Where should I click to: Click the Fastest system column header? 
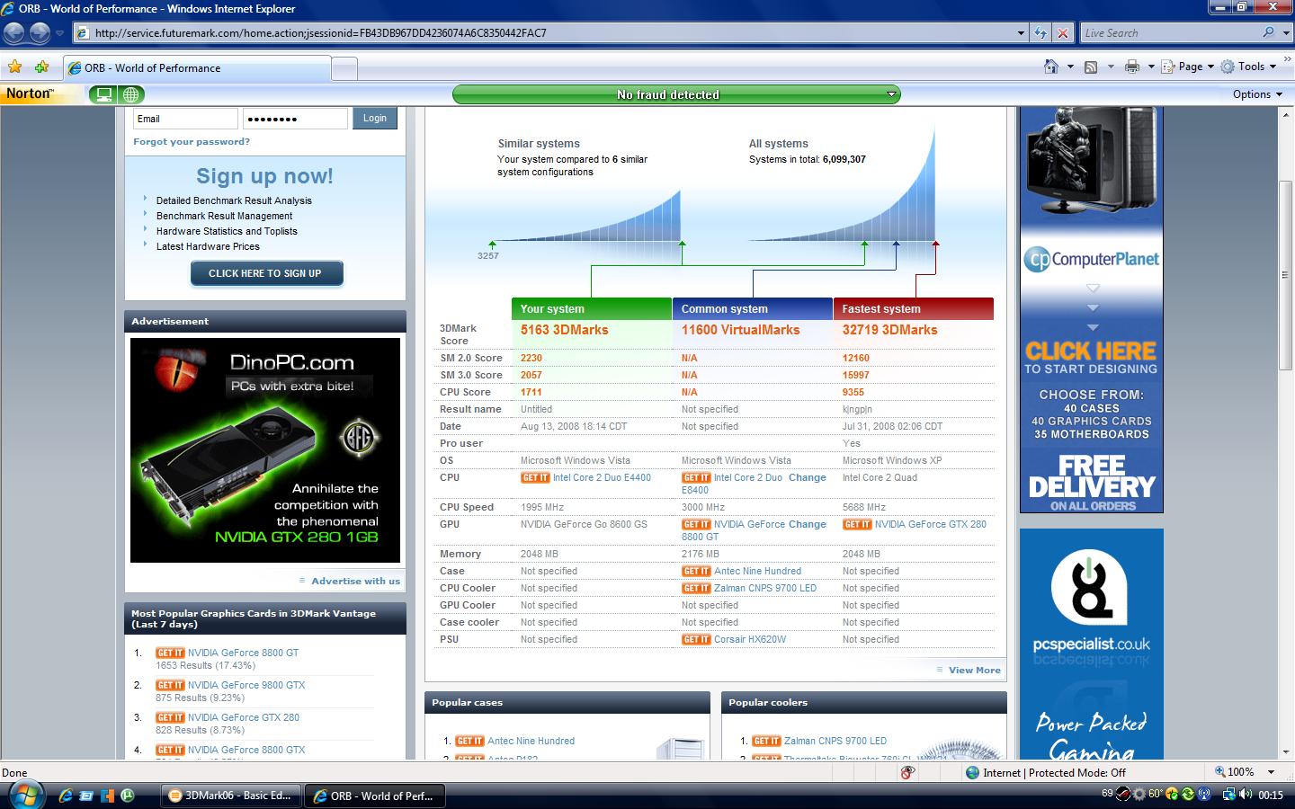tap(914, 309)
